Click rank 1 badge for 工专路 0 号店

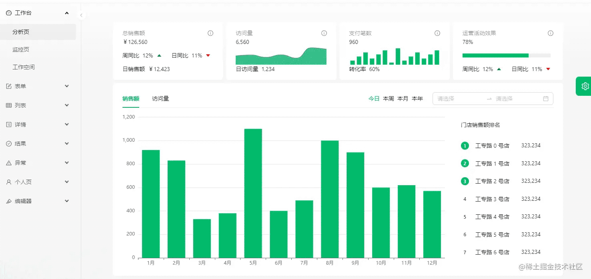click(465, 146)
